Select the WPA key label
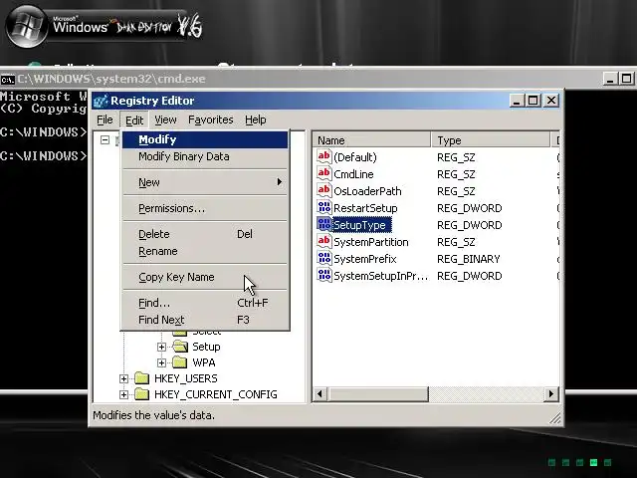This screenshot has height=478, width=637. click(203, 362)
